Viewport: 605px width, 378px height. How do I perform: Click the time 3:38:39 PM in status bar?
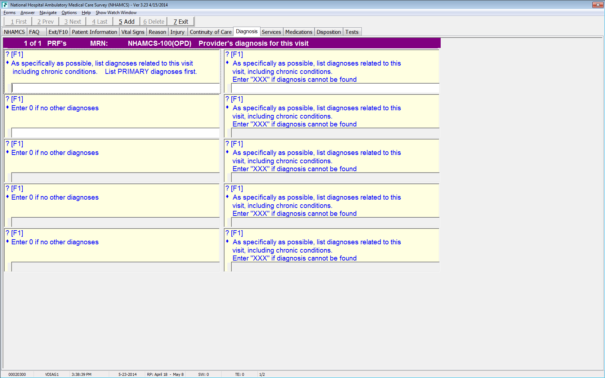point(81,374)
